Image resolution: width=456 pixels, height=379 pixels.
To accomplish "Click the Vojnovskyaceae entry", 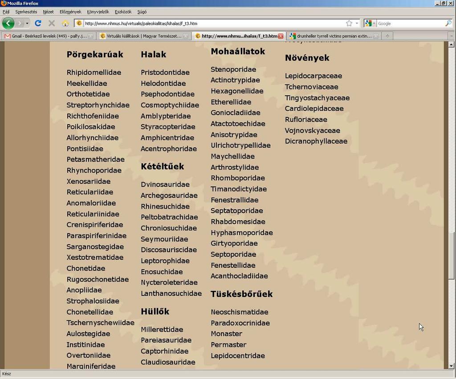I will click(312, 130).
